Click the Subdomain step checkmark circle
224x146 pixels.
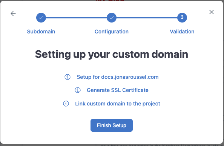click(41, 18)
